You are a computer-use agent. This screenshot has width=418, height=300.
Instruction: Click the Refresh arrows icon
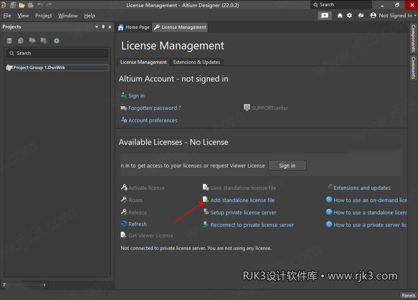124,223
